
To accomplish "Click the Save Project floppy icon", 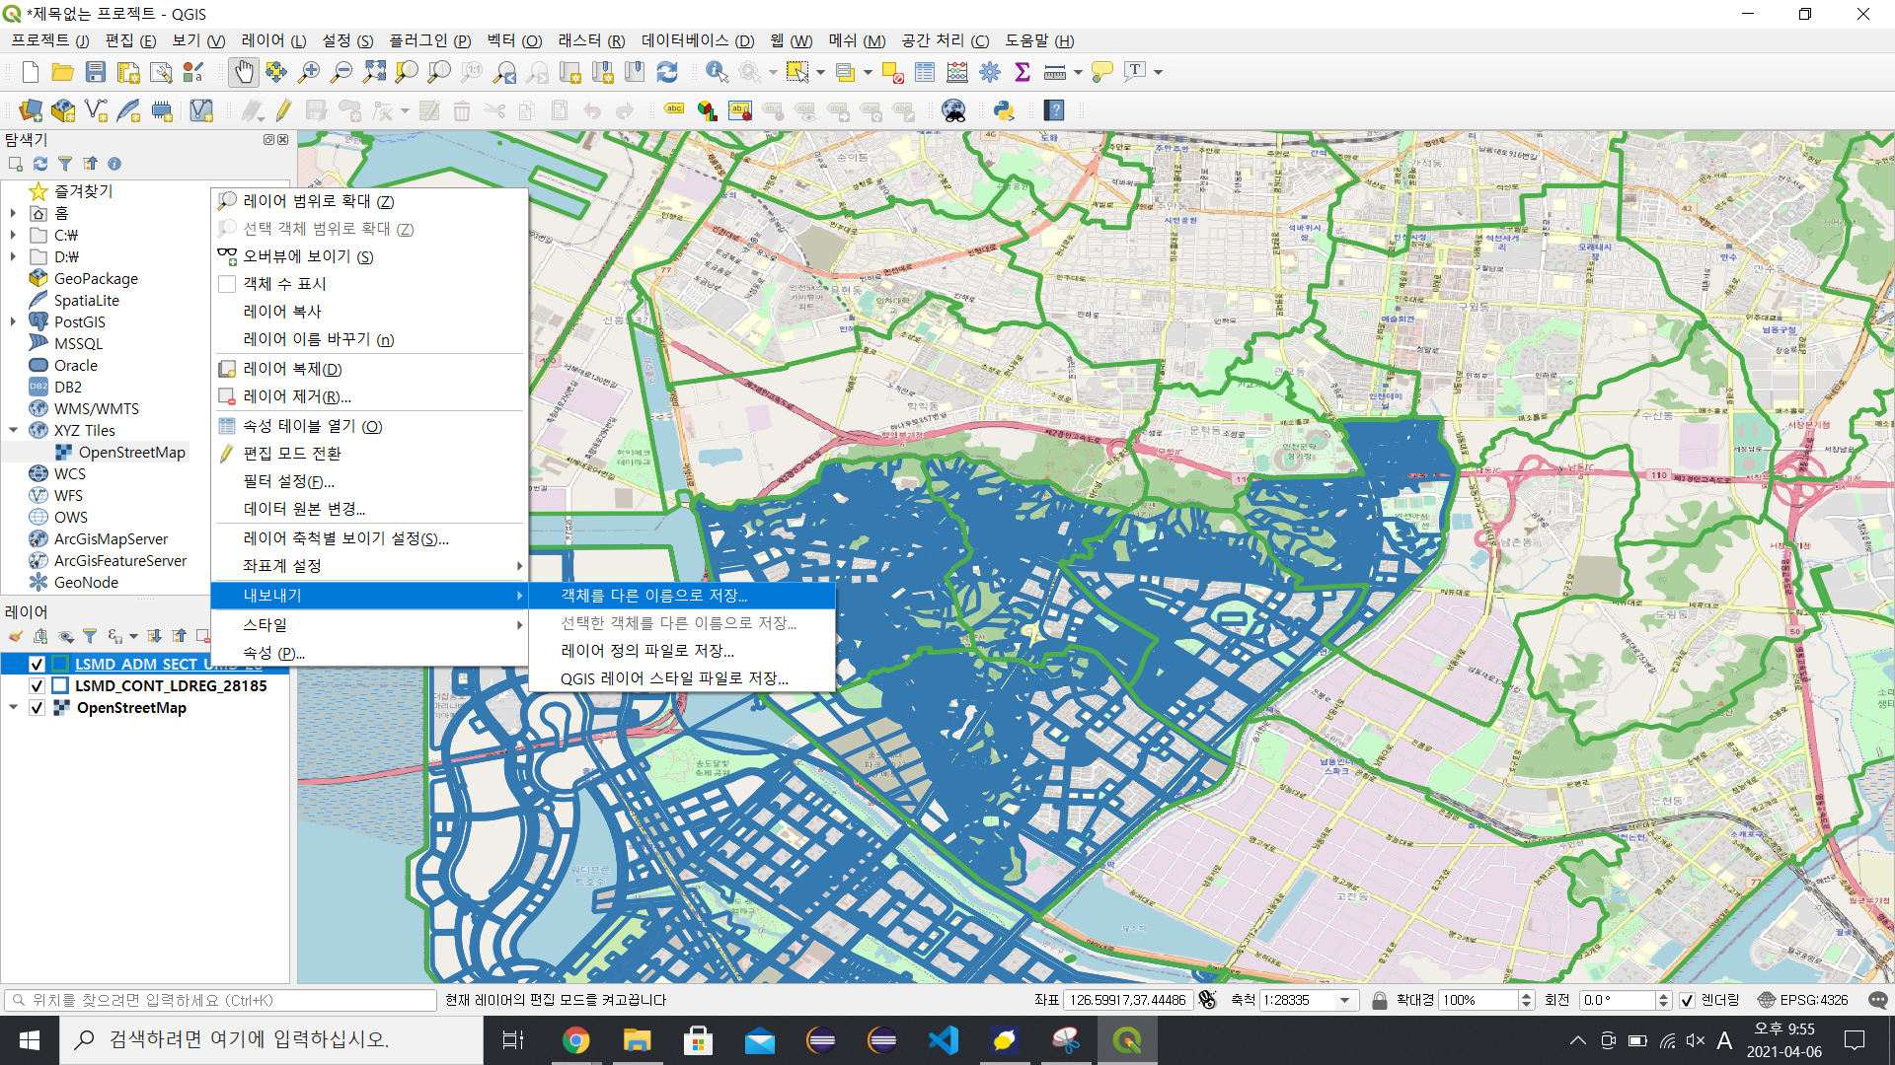I will pyautogui.click(x=96, y=72).
